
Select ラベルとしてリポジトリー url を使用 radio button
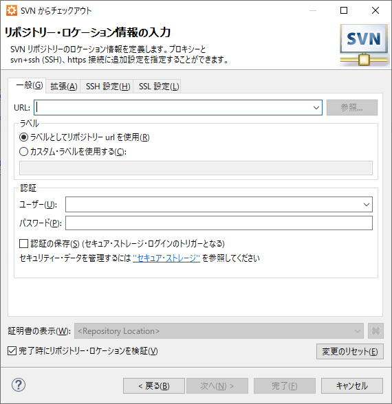coord(23,137)
